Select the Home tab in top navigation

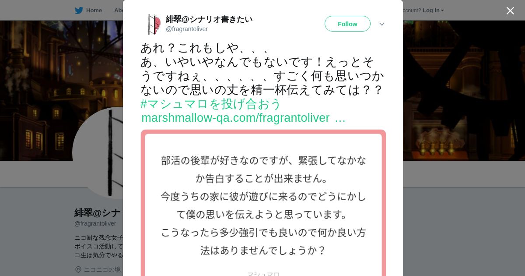[x=88, y=11]
